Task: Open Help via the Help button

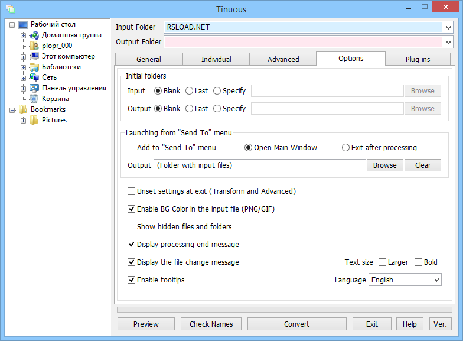Action: (x=410, y=324)
